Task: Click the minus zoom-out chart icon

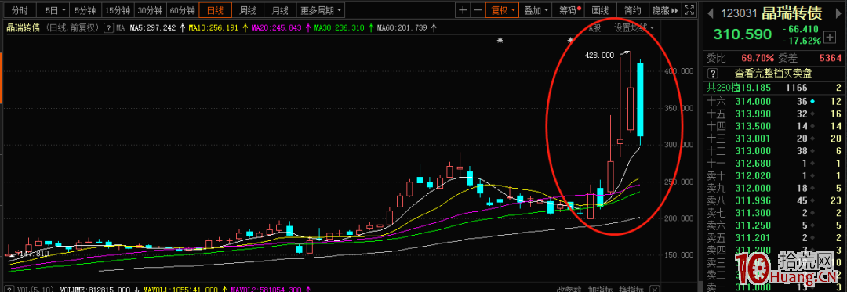Action: click(478, 9)
